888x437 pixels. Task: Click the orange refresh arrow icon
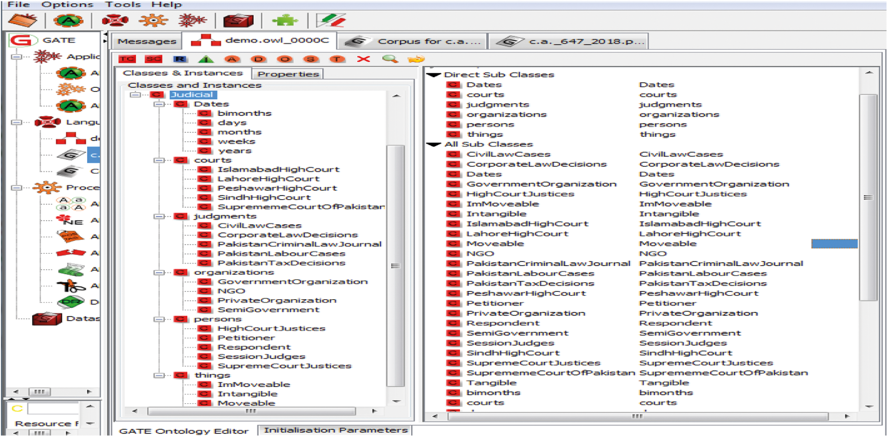tap(416, 59)
